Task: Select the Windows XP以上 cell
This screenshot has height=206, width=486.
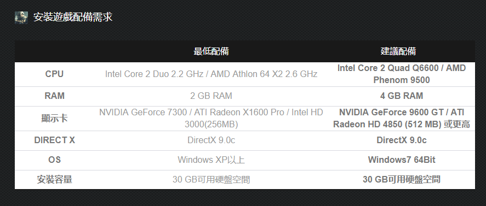Action: click(x=211, y=160)
